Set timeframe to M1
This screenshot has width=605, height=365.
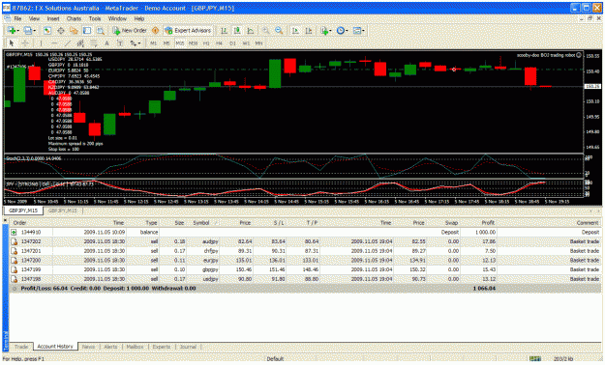(x=153, y=43)
